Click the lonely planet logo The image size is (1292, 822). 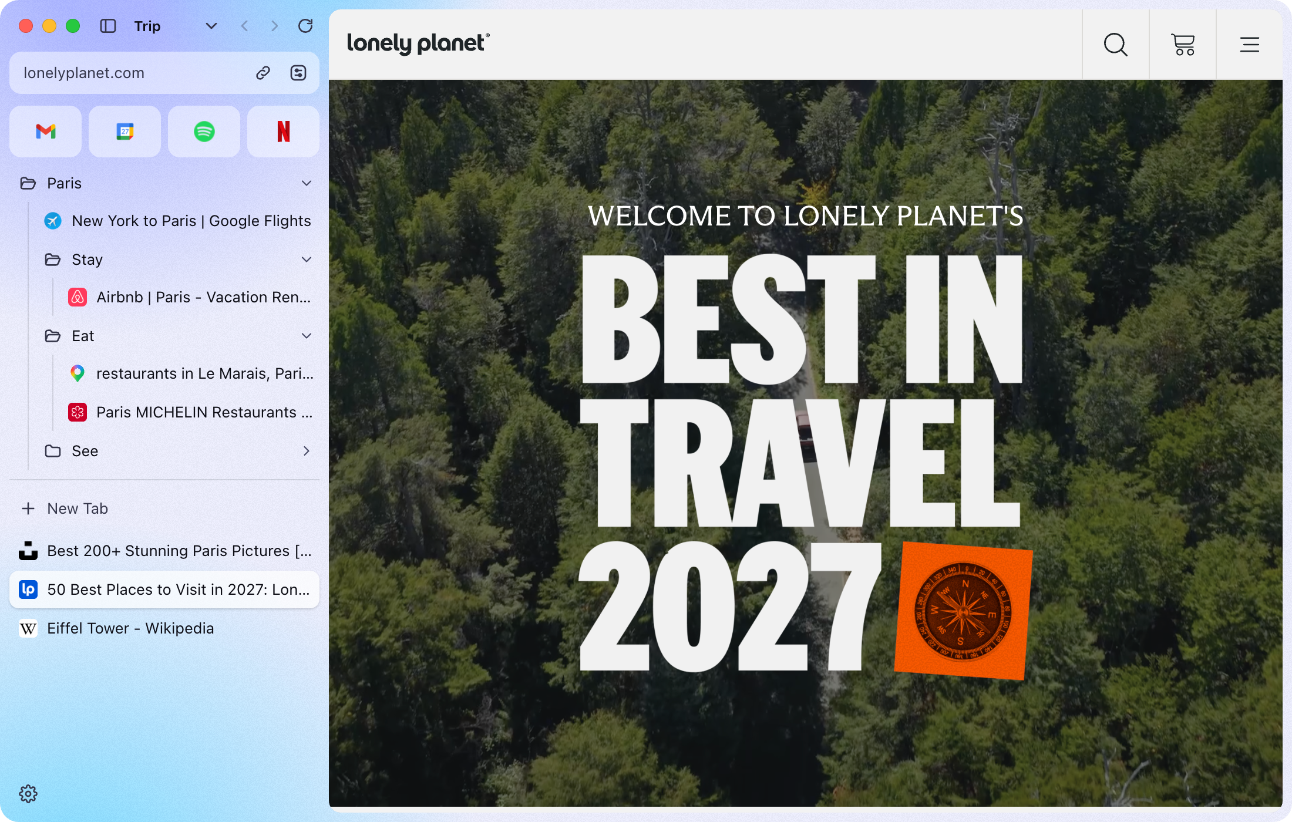pyautogui.click(x=418, y=43)
